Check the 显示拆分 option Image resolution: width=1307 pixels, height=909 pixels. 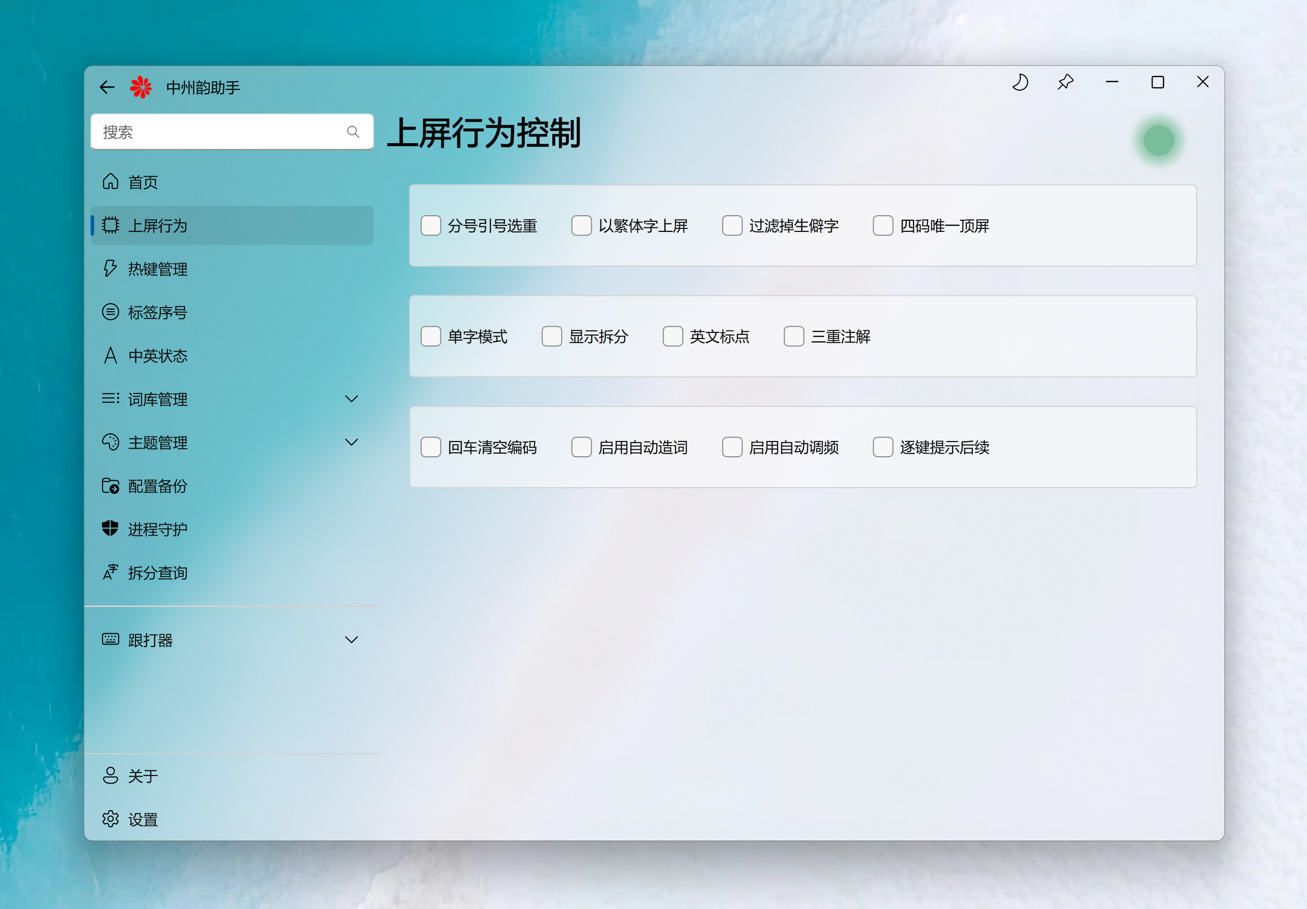(x=552, y=336)
